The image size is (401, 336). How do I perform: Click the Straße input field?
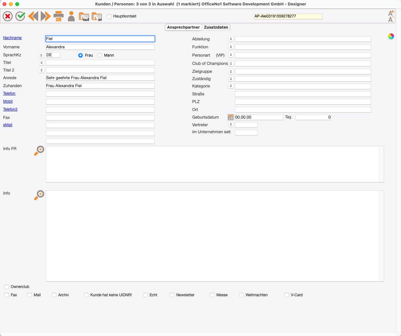coord(303,94)
